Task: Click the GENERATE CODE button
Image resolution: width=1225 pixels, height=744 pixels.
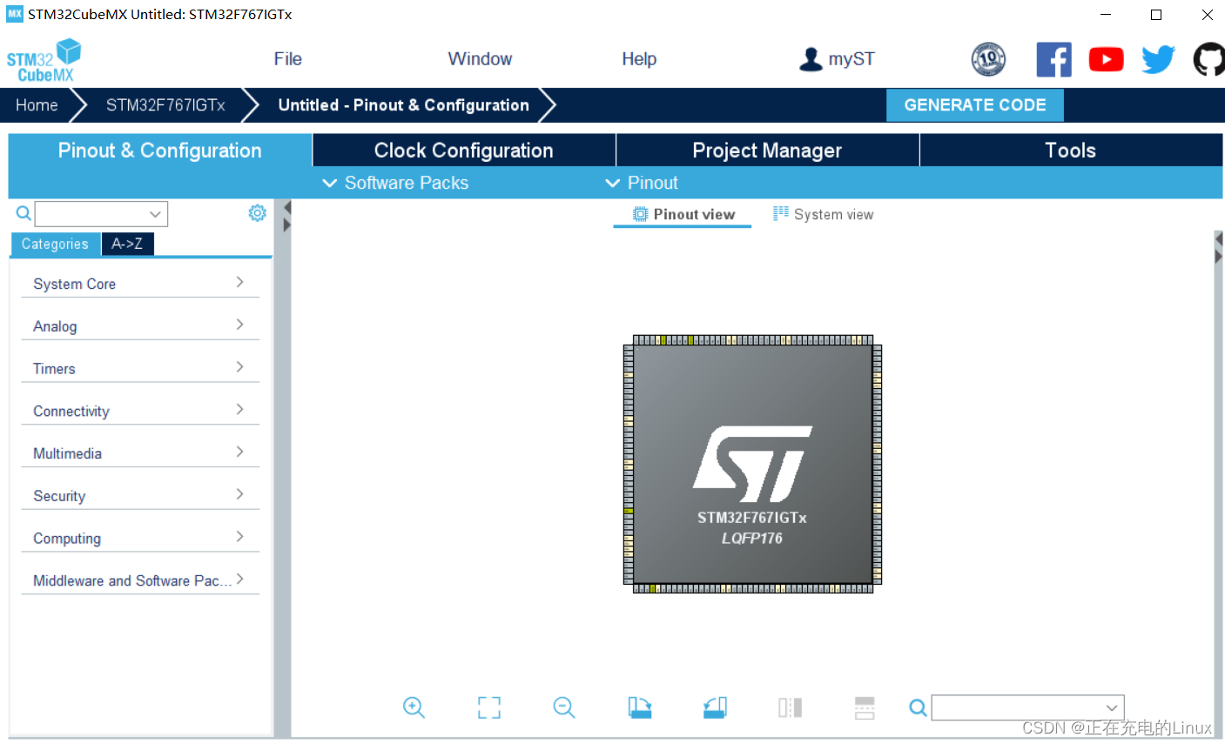Action: click(975, 105)
